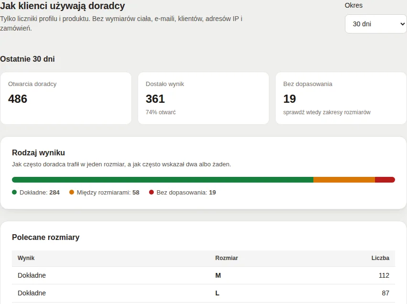Click the green segment of result bar
The image size is (407, 304).
tap(162, 180)
